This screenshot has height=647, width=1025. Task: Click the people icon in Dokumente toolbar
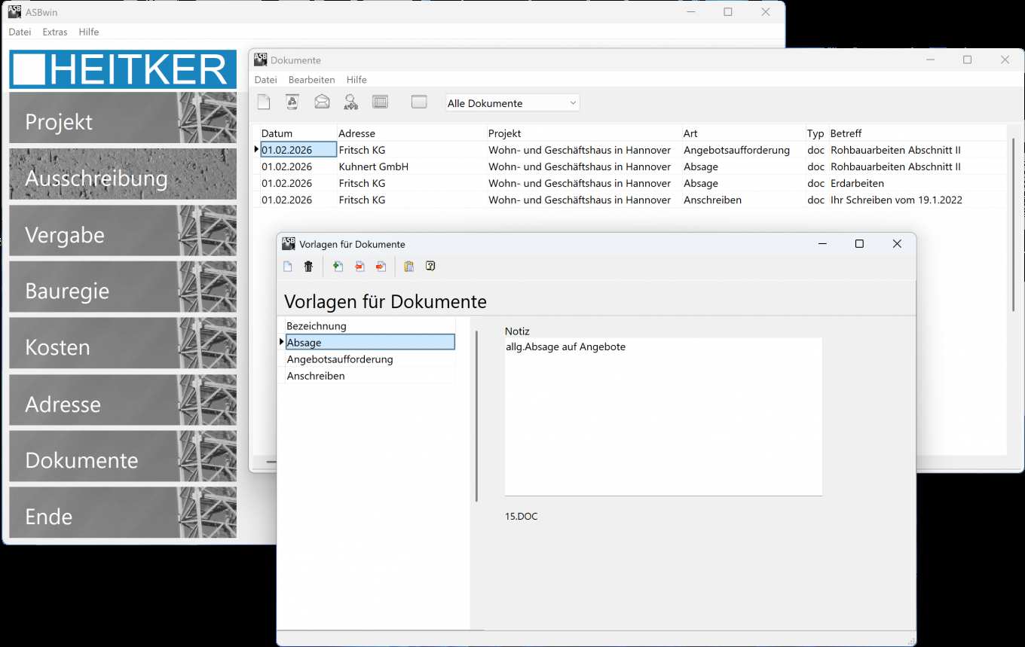tap(350, 102)
